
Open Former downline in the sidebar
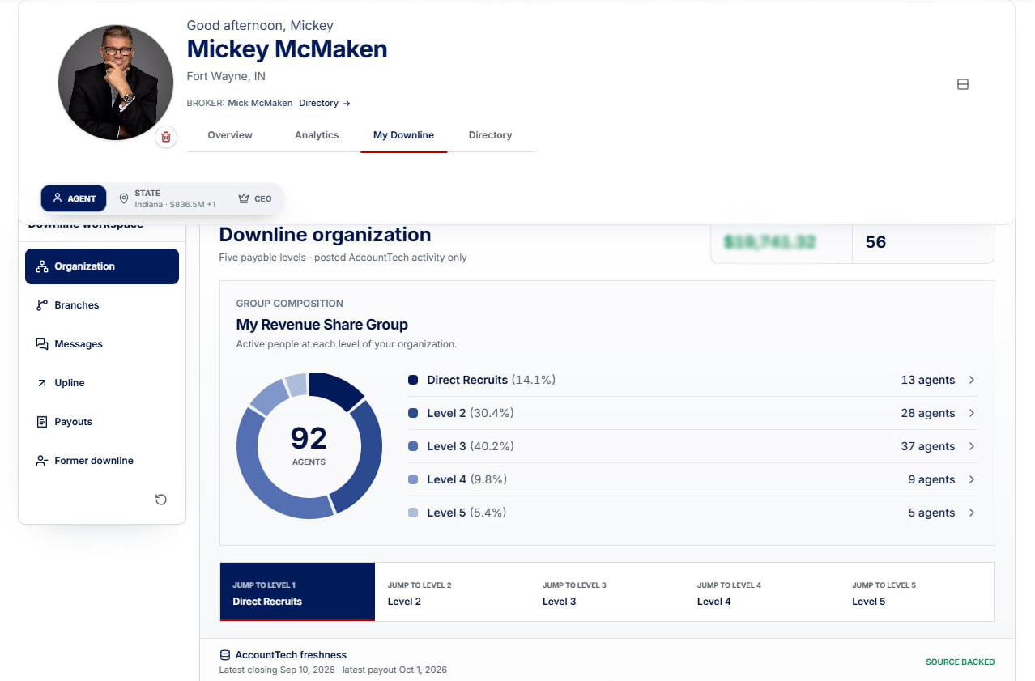point(102,461)
